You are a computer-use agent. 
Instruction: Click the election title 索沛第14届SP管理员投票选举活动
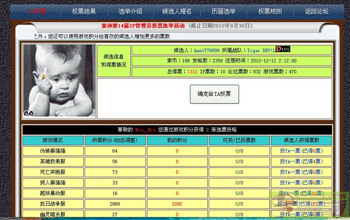pyautogui.click(x=143, y=26)
